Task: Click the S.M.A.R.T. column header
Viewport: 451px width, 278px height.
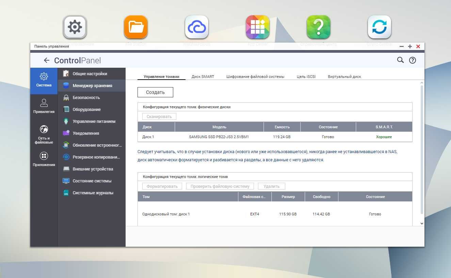Action: (384, 127)
